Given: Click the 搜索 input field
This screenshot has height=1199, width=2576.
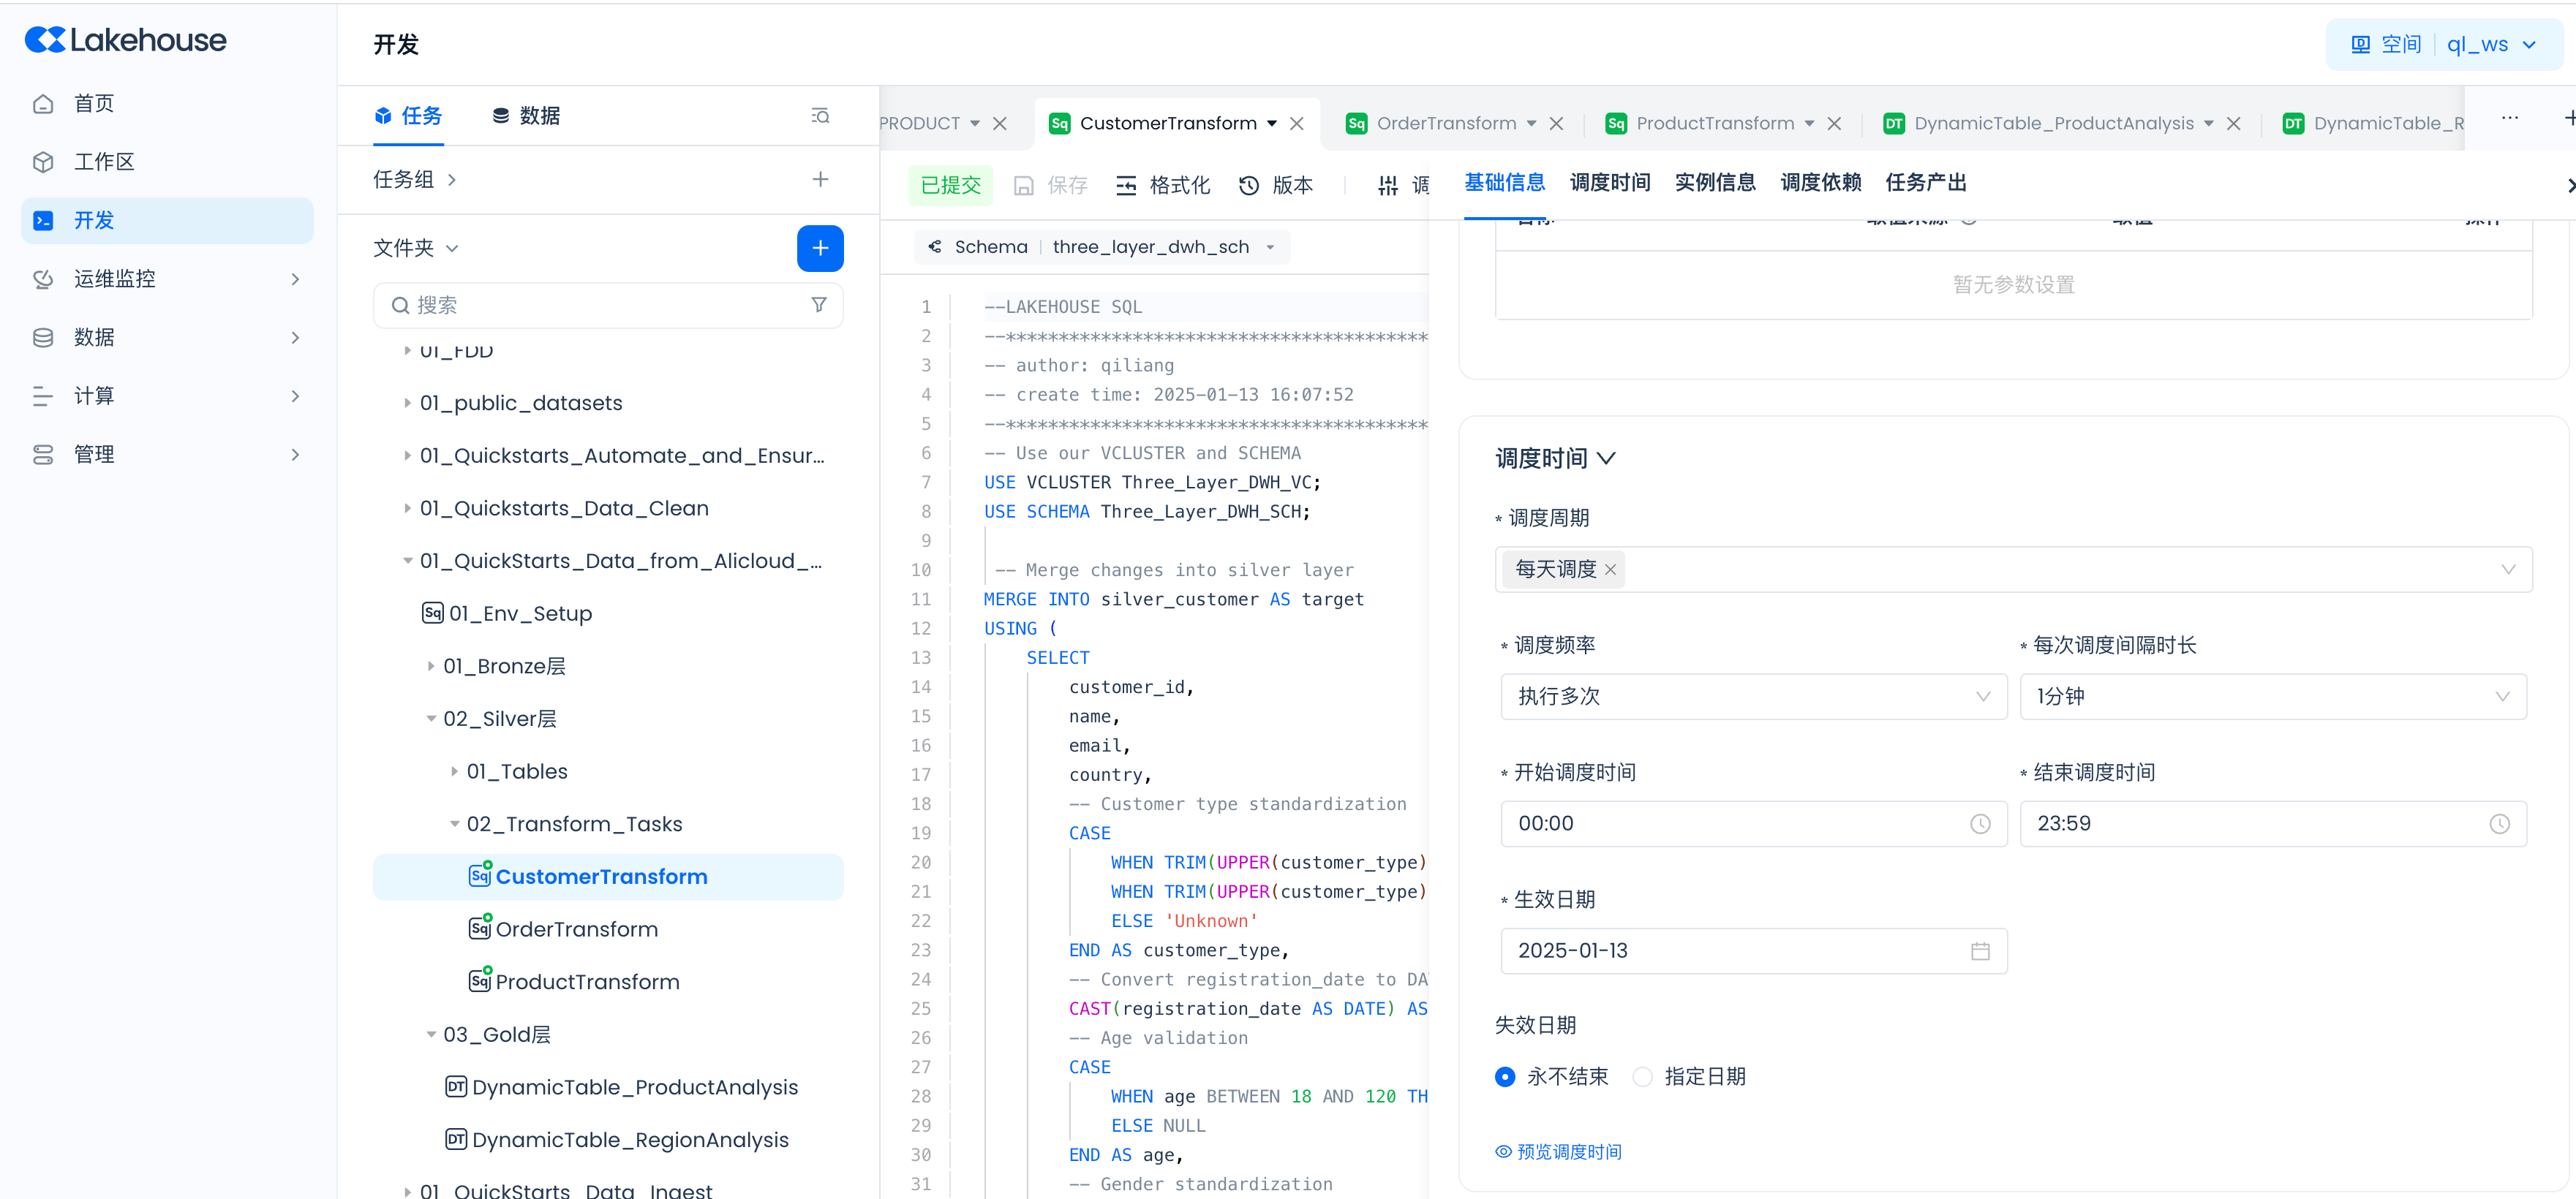Looking at the screenshot, I should click(x=600, y=305).
